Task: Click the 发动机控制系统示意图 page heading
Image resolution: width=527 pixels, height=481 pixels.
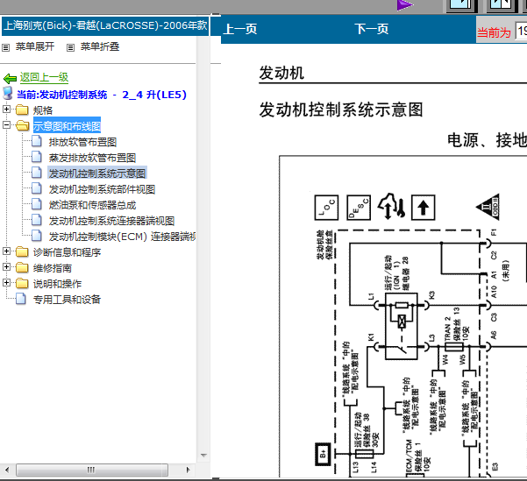Action: (341, 110)
